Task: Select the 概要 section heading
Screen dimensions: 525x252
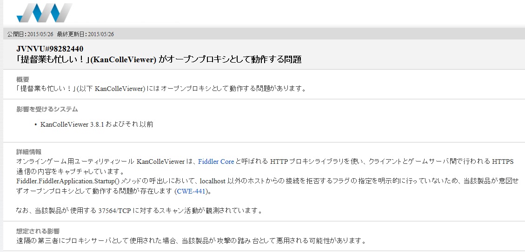Action: click(x=23, y=79)
